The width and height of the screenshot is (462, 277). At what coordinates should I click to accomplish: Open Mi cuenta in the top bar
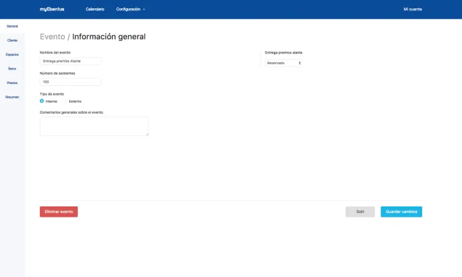[x=413, y=10]
